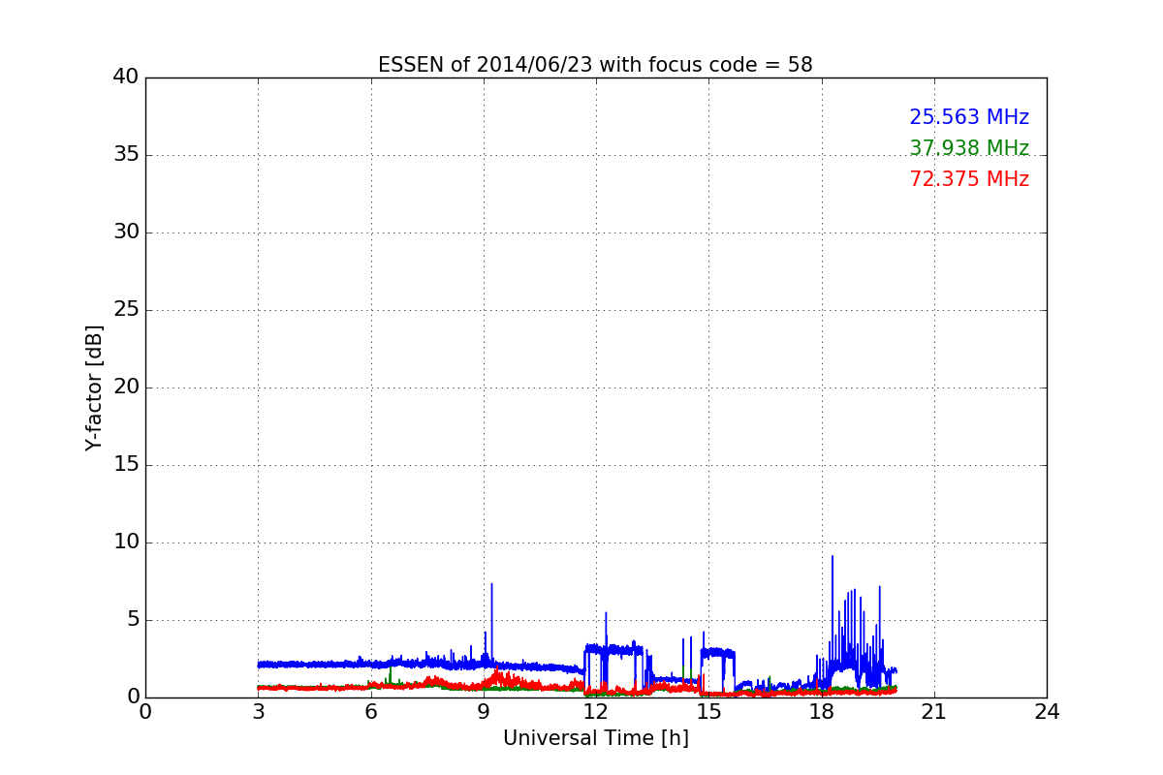Select the blue 25.563 MHz legend label

click(969, 117)
